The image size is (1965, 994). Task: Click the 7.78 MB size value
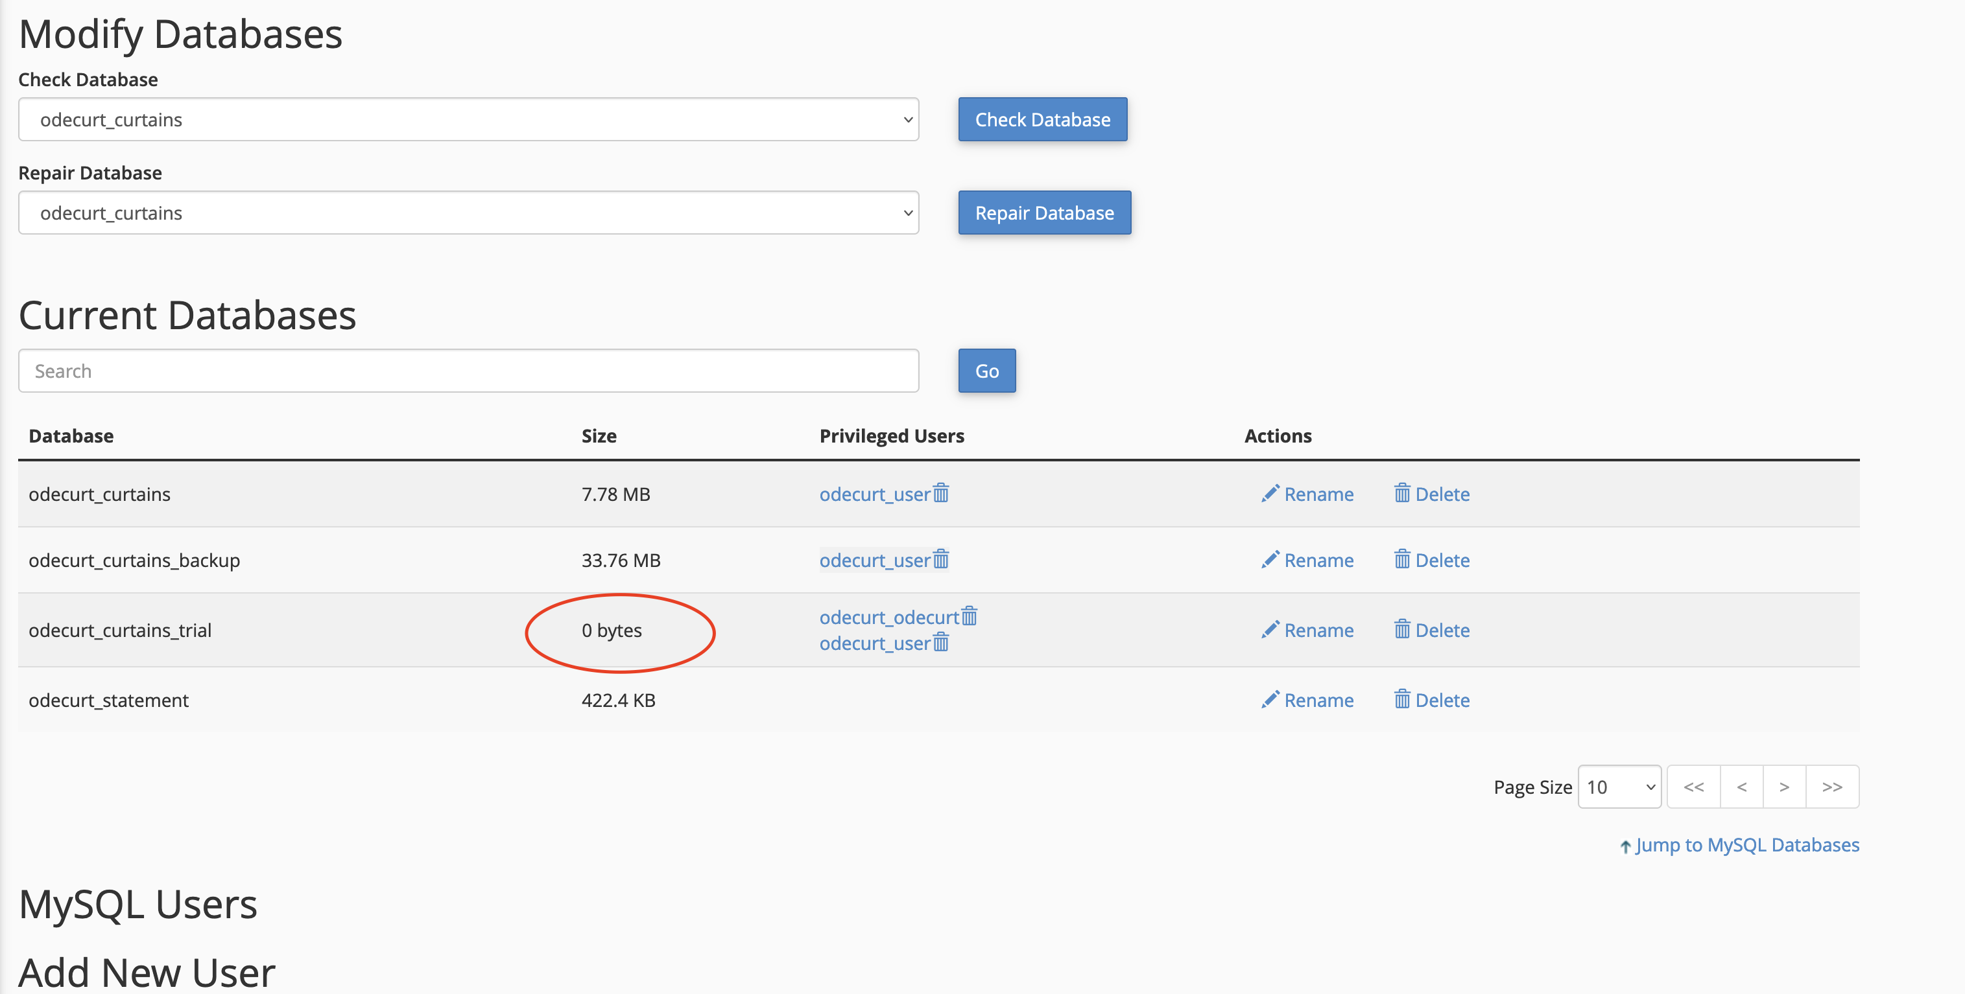click(x=616, y=494)
